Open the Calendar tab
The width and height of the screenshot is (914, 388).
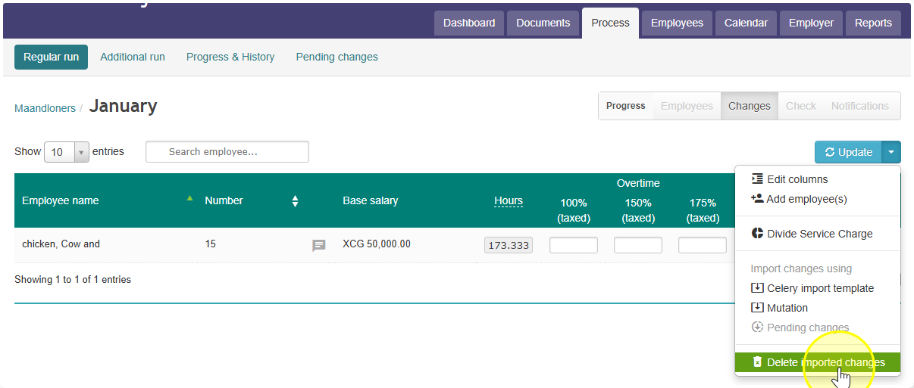tap(746, 23)
